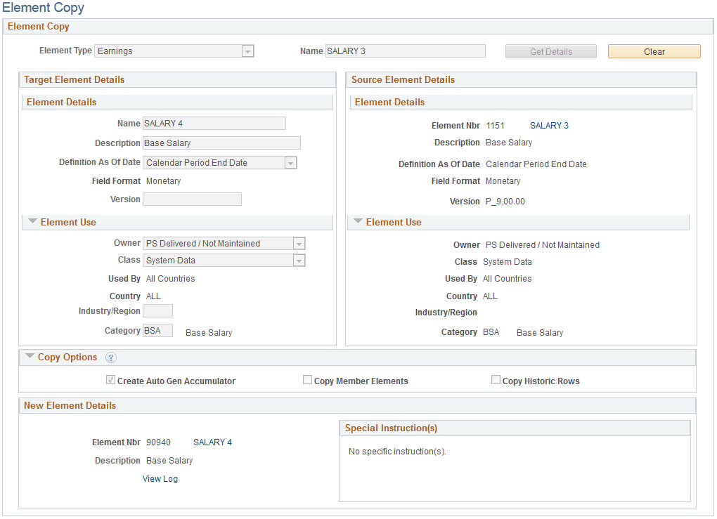Collapse Element Use under Target Element Details
717x519 pixels.
click(32, 221)
